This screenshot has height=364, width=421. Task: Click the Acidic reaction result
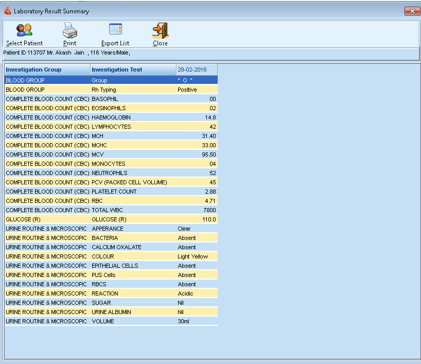click(185, 293)
